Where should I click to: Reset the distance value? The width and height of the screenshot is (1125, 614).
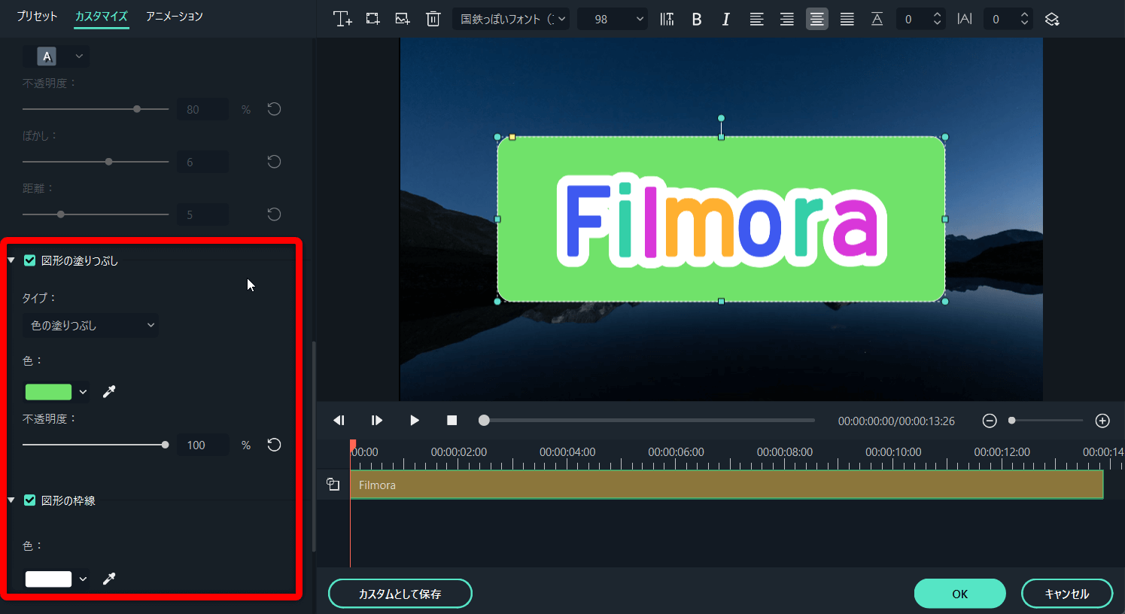click(274, 214)
